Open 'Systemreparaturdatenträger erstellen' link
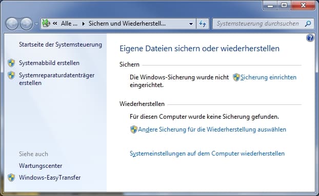The image size is (319, 196). point(56,79)
